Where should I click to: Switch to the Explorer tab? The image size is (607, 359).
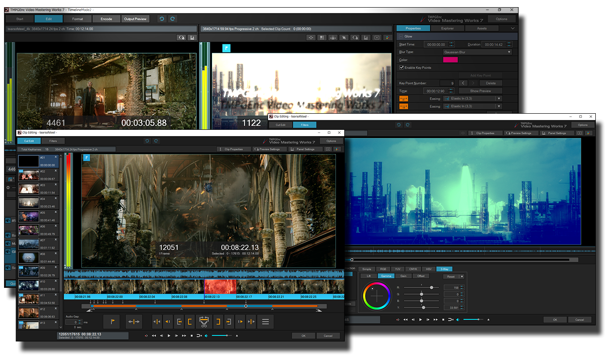[x=447, y=28]
